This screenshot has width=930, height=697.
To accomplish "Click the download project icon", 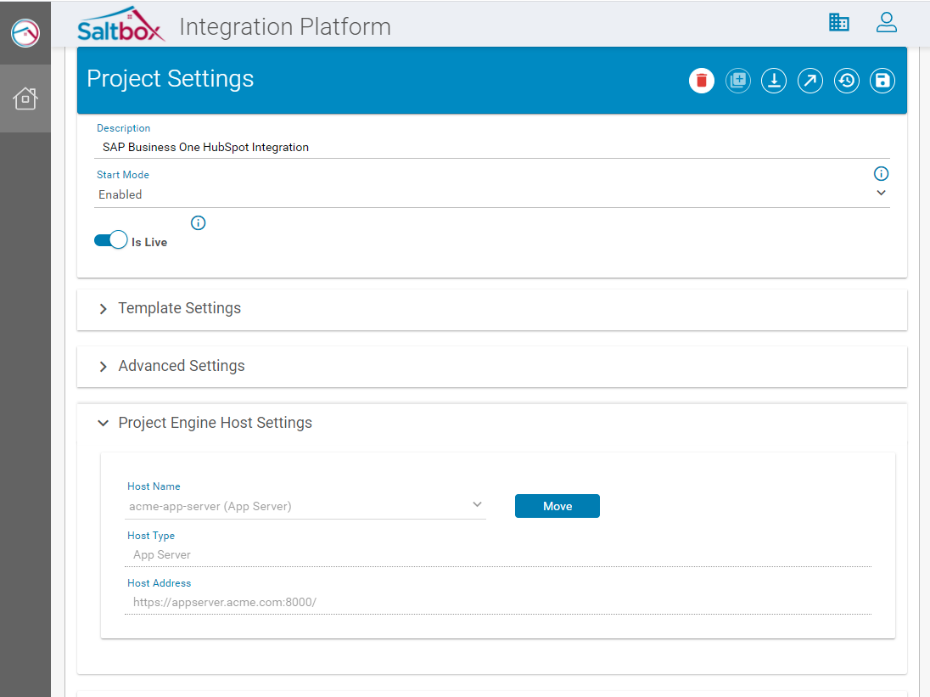I will pyautogui.click(x=774, y=81).
